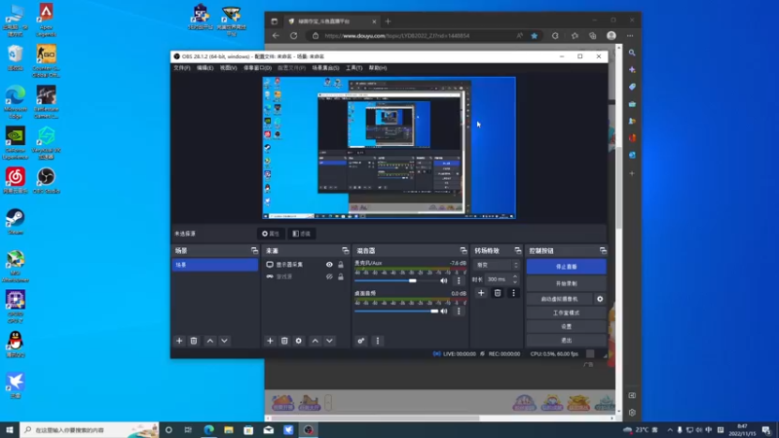Image resolution: width=779 pixels, height=438 pixels.
Task: Add a new source with plus icon
Action: pos(270,341)
